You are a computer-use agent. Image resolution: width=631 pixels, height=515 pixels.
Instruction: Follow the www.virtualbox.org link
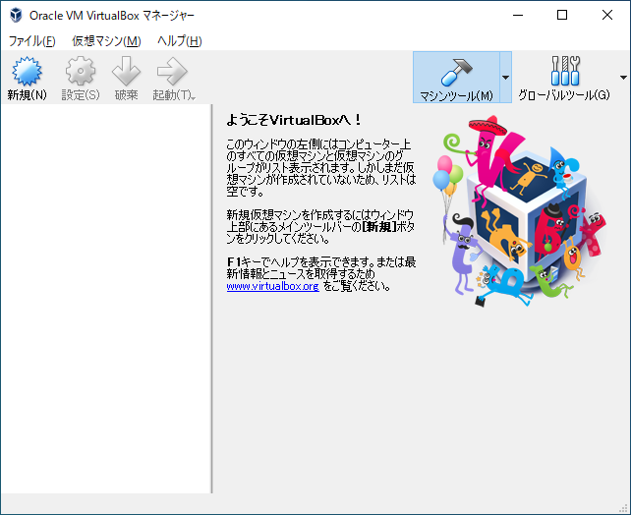pos(272,287)
